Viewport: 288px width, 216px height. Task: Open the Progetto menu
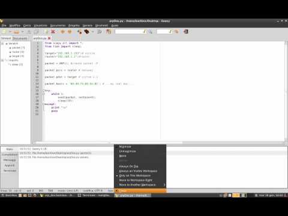coord(74,25)
